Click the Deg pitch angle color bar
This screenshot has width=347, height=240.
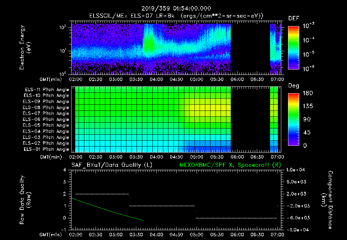294,119
